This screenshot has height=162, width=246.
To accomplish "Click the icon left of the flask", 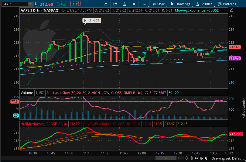I will (115, 4).
